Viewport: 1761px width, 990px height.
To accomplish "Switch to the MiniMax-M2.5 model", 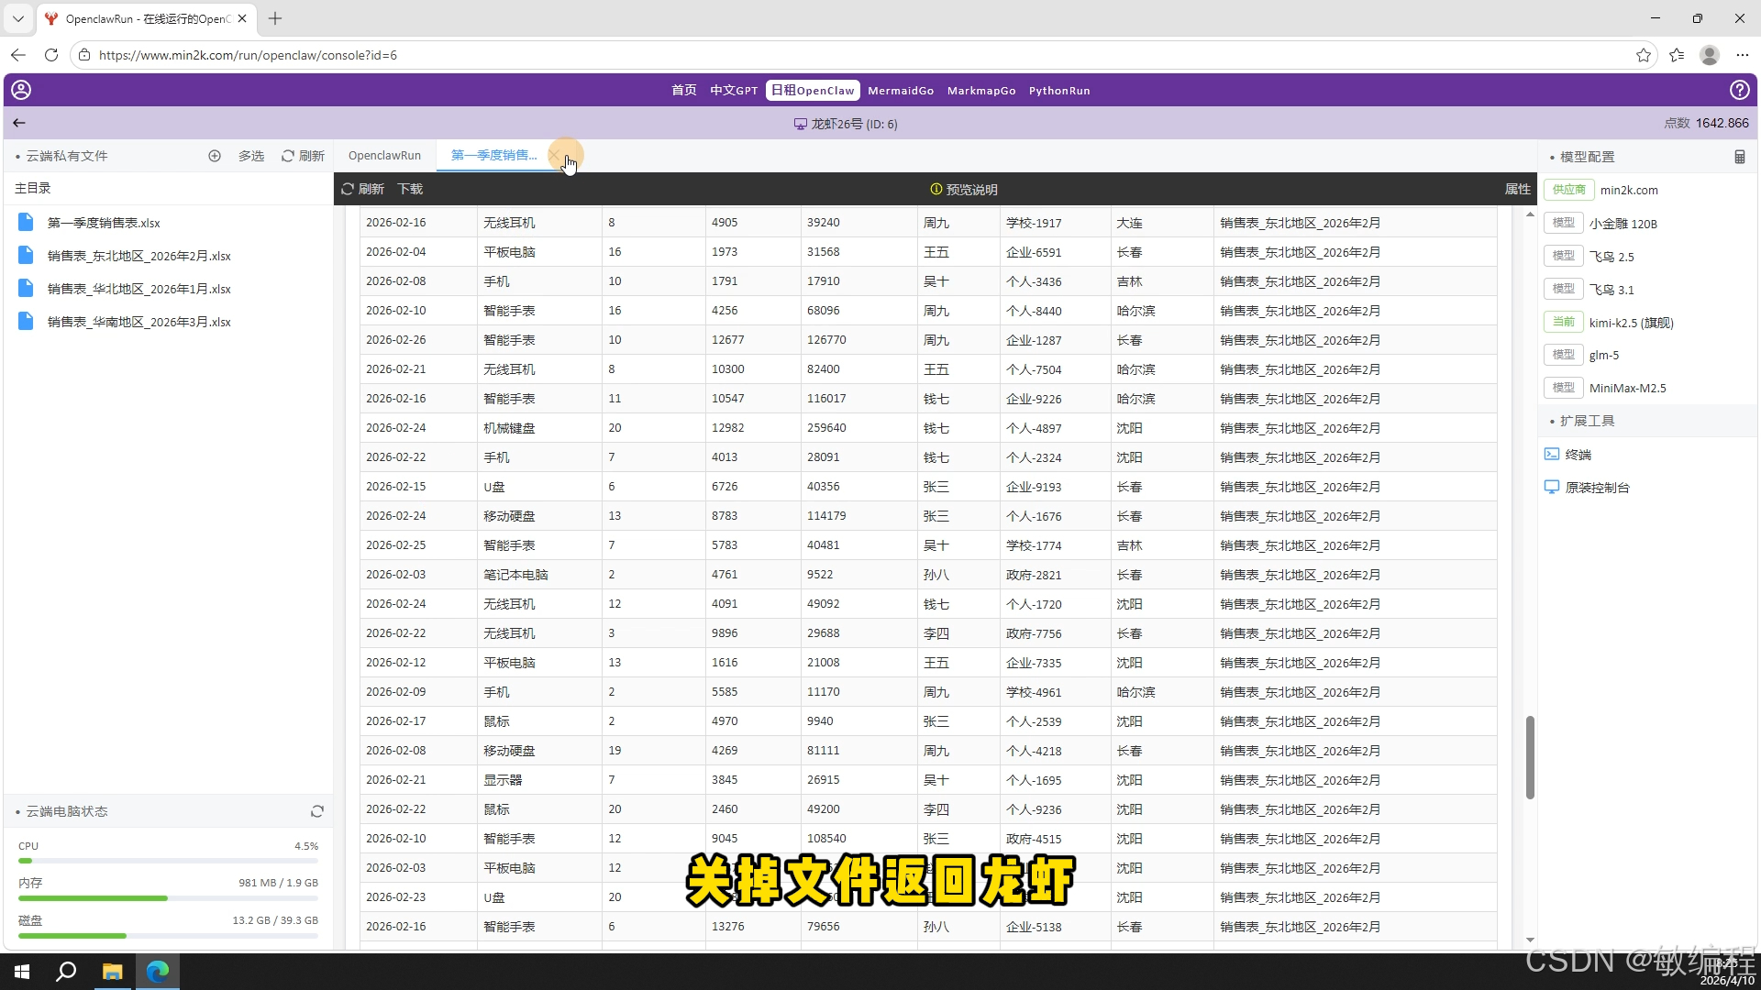I will [x=1627, y=389].
